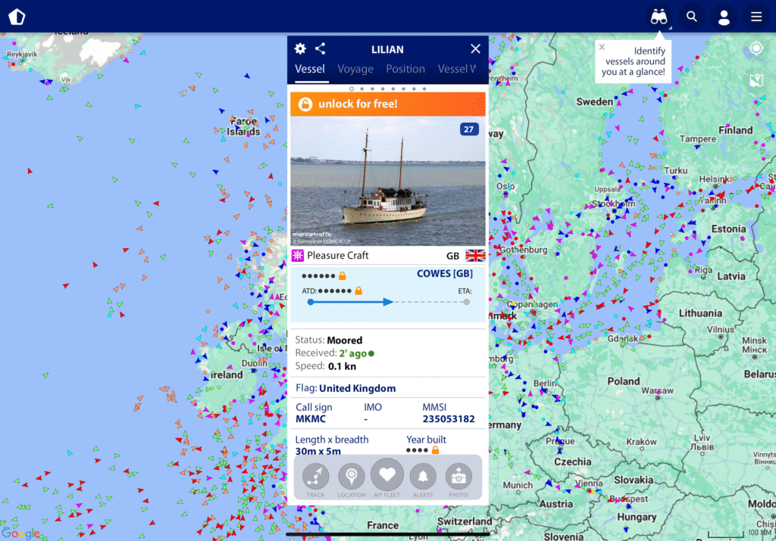
Task: Open destination COWES [GB] link
Action: [x=444, y=274]
